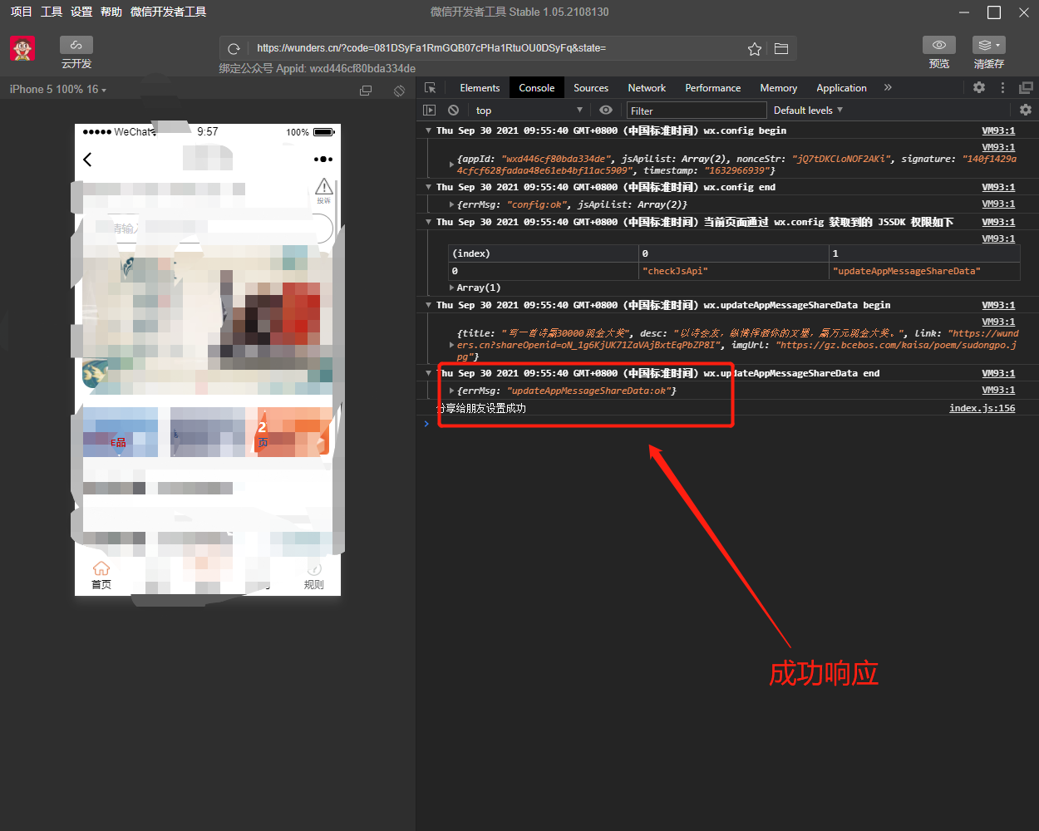Collapse the wx.config begin log entry

[x=428, y=130]
